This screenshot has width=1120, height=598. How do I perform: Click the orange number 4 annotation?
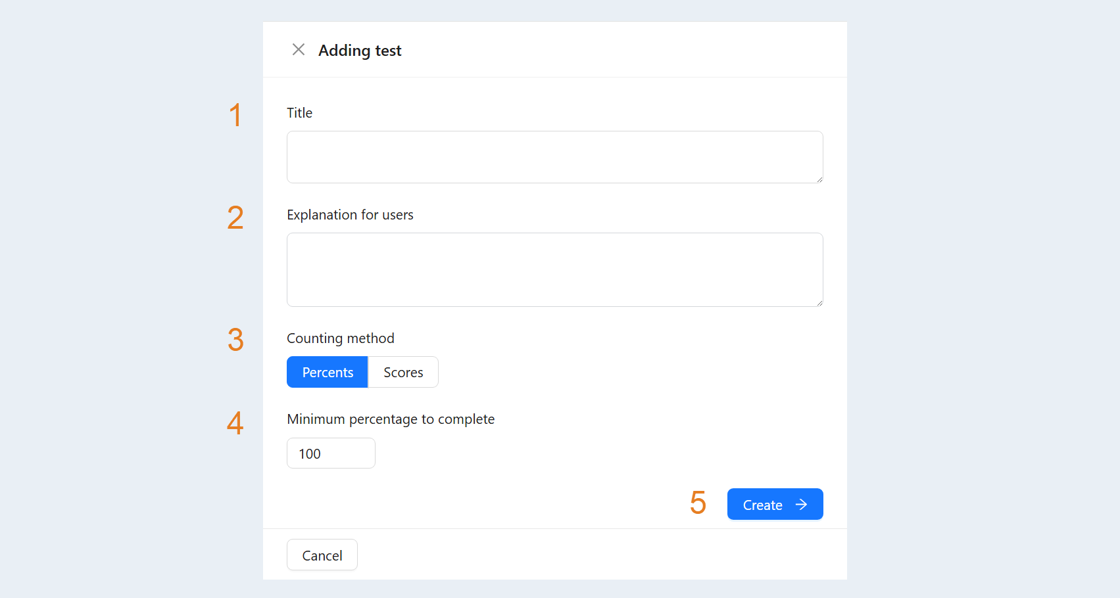pos(235,423)
